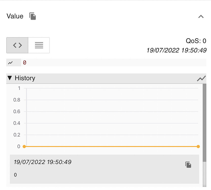Click the 19/07/2022 19:50:49 history timestamp

click(x=43, y=162)
